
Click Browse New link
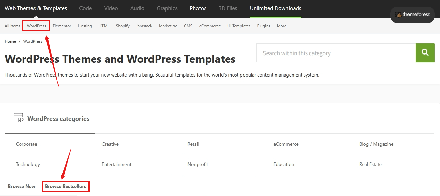[x=22, y=186]
